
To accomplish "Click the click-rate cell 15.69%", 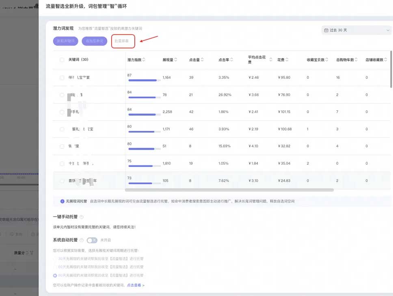I will (x=225, y=146).
